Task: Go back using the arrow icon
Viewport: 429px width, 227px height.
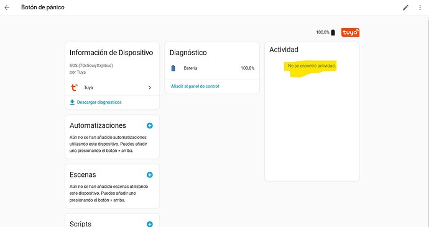Action: [7, 7]
